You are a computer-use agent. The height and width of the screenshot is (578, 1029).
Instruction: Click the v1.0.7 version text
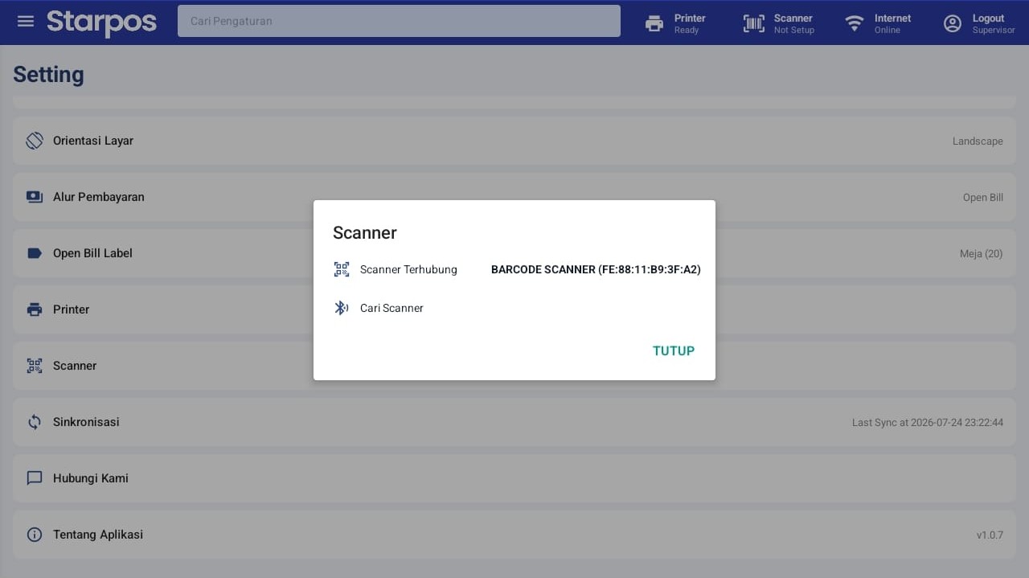tap(990, 535)
